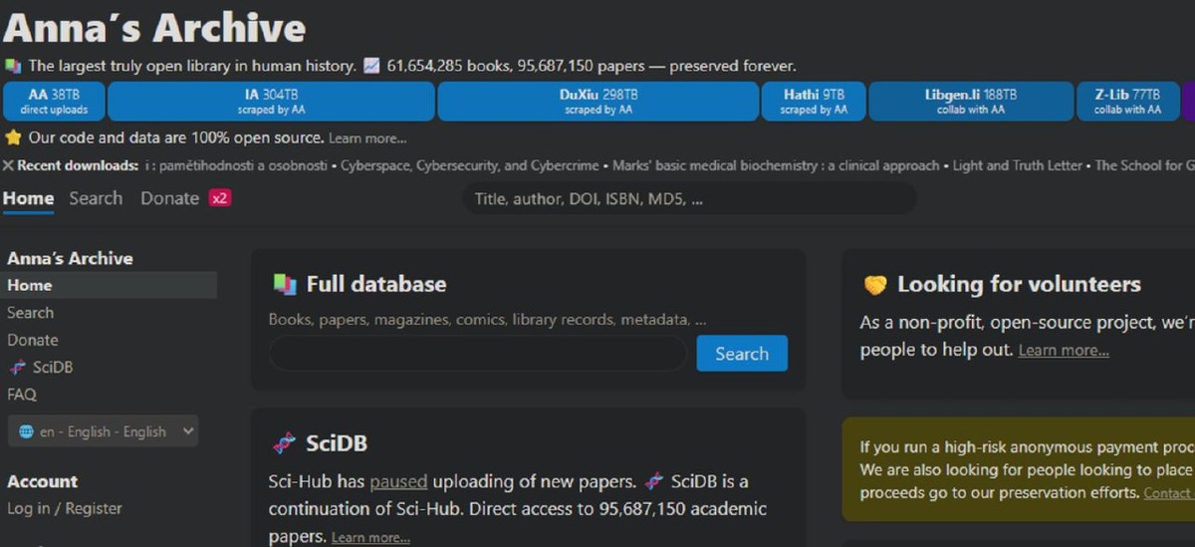Select the Search tab in top navigation
The image size is (1195, 547).
[96, 198]
